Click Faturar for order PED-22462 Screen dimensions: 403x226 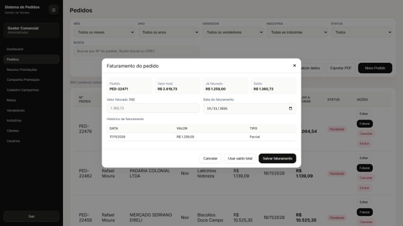pos(364,168)
